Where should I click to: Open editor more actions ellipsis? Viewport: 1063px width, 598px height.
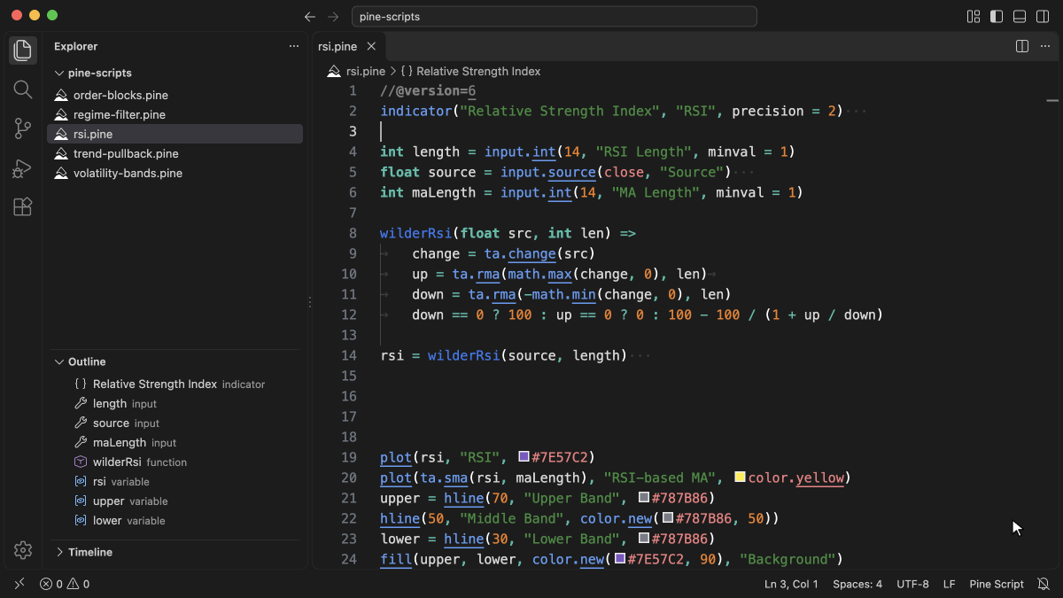1044,46
